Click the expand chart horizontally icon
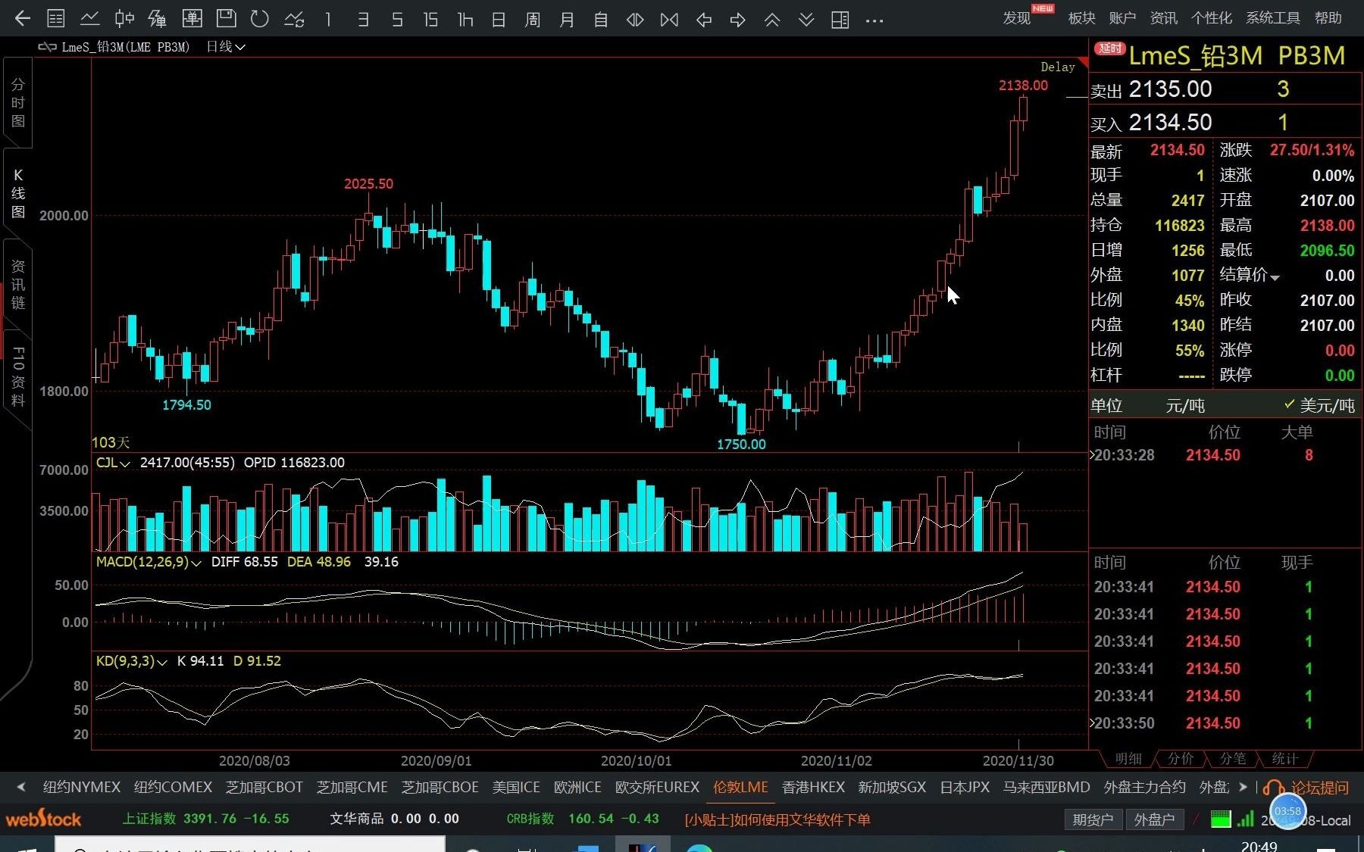 [635, 19]
